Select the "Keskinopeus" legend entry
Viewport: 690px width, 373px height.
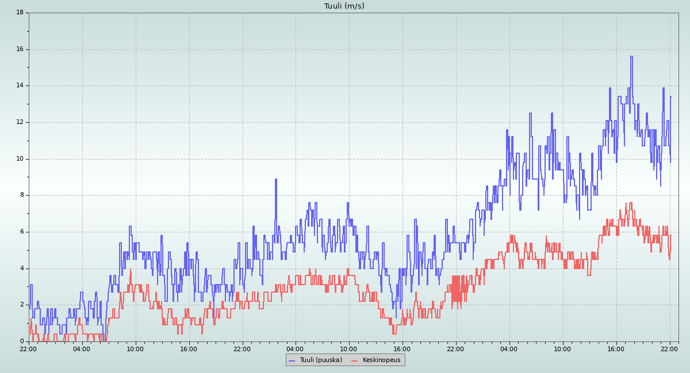click(381, 360)
